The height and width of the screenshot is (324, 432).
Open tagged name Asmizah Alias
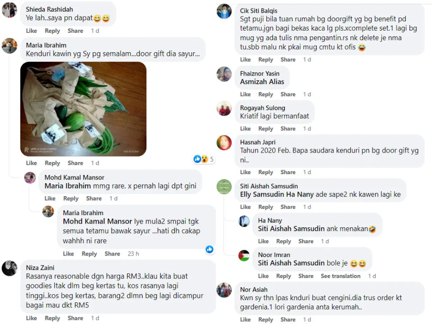click(262, 81)
